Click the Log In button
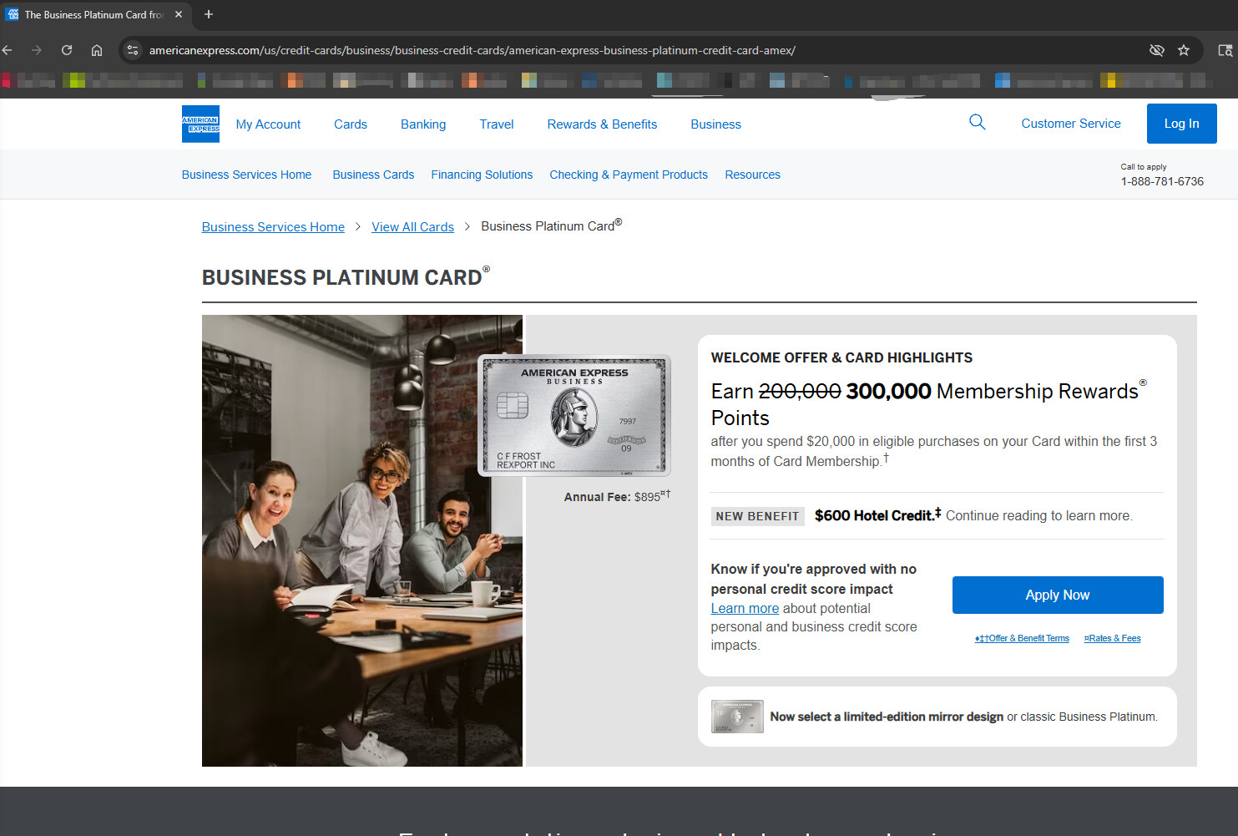 pyautogui.click(x=1180, y=124)
